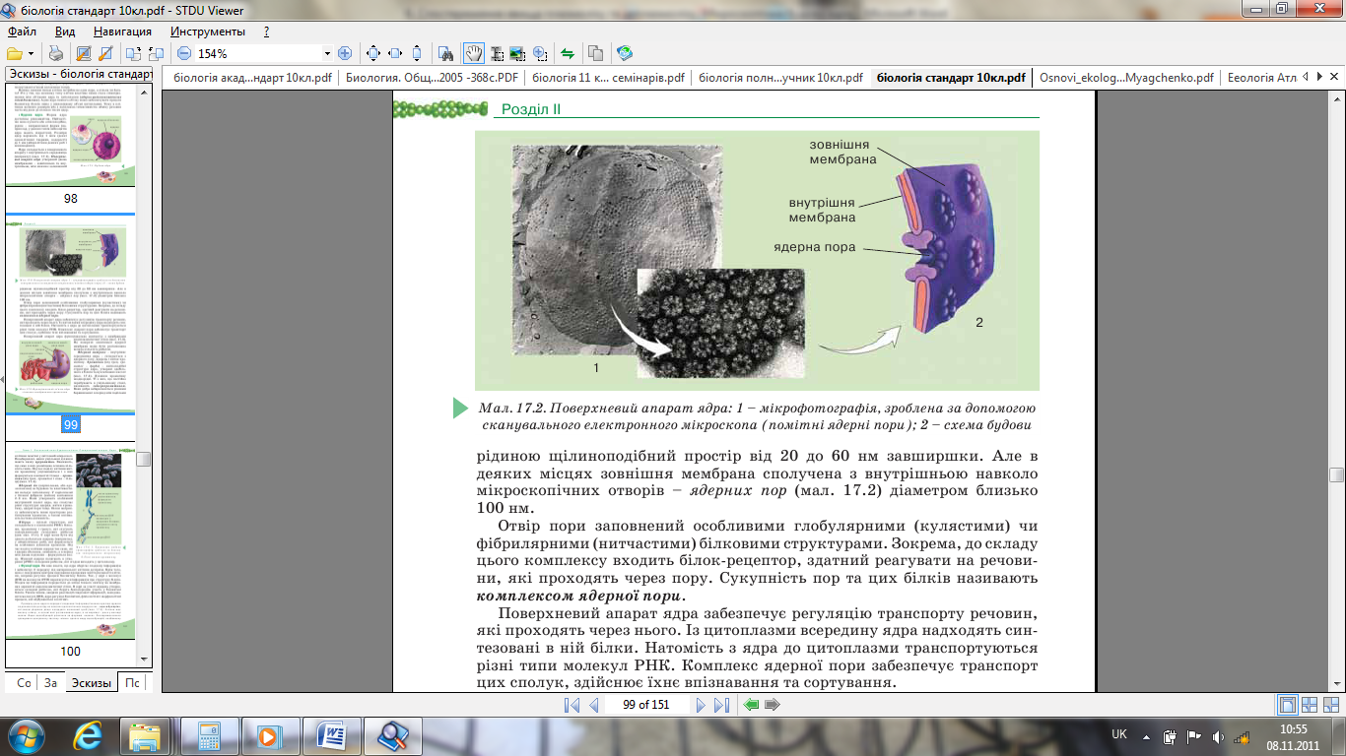Switch to the Со sidebar tab
Image resolution: width=1346 pixels, height=756 pixels.
click(x=24, y=682)
